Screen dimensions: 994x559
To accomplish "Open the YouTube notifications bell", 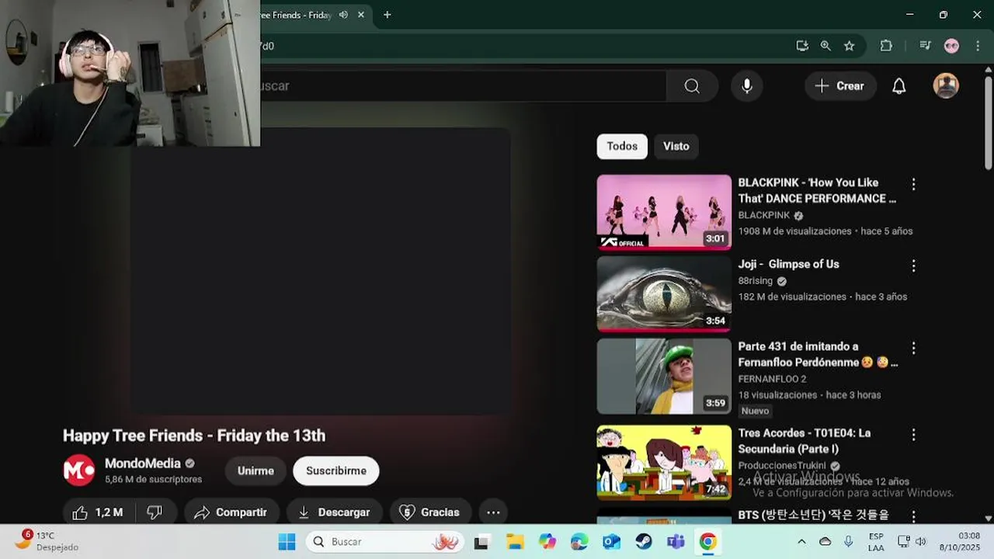I will point(898,86).
